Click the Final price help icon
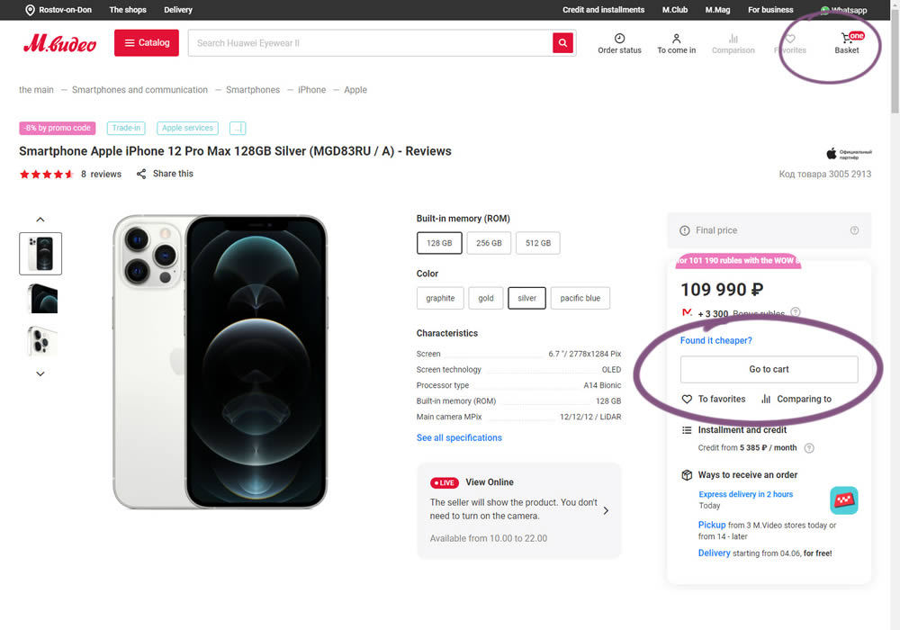Screen dimensions: 900x630 (x=854, y=230)
